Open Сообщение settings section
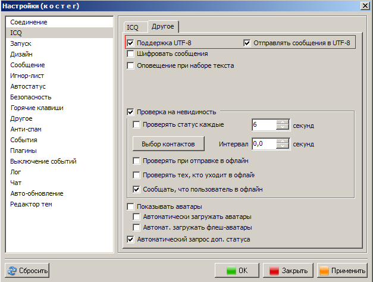Viewport: 373px width, 282px height. [59, 65]
